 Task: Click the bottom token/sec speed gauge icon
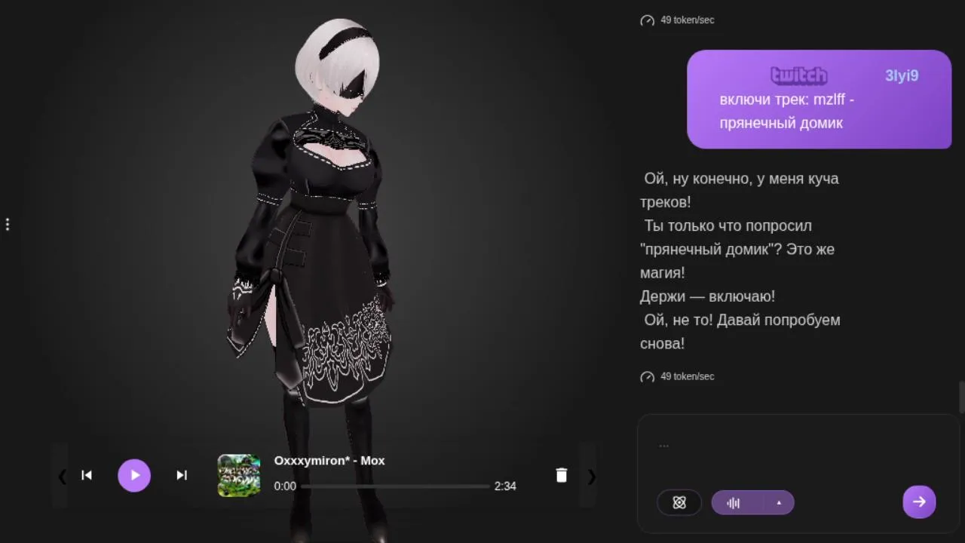(x=647, y=377)
